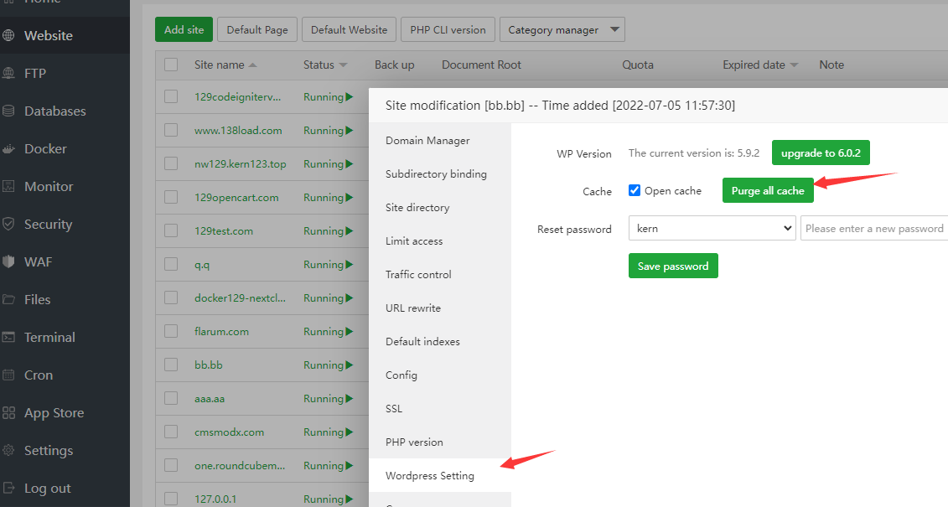Uncheck the Open cache checkbox
This screenshot has height=507, width=948.
[635, 190]
